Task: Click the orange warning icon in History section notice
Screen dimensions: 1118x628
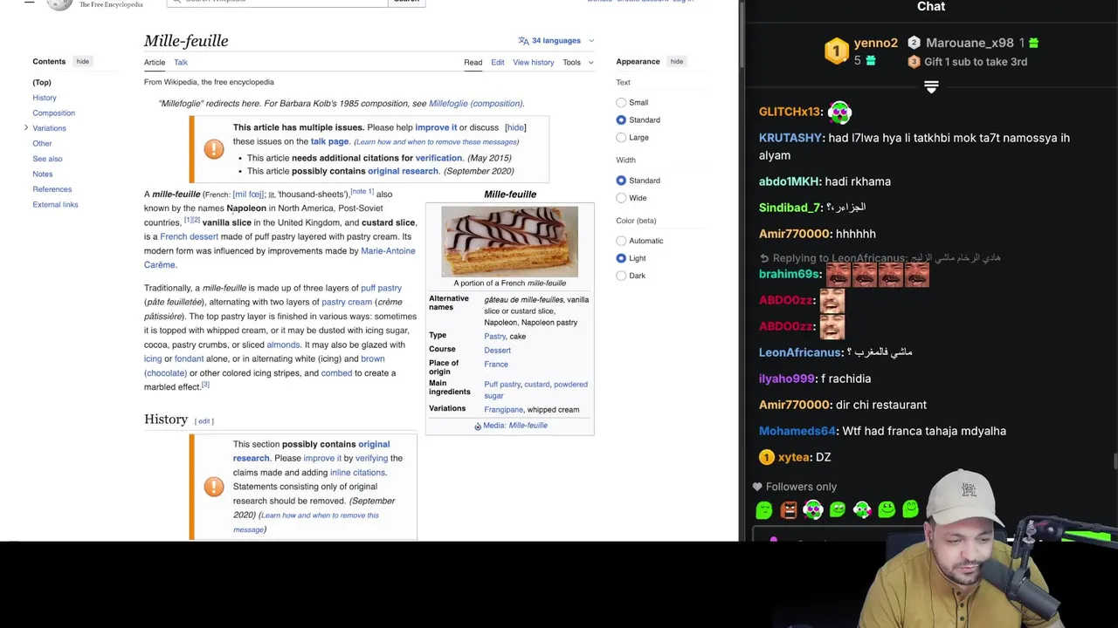Action: click(x=214, y=487)
